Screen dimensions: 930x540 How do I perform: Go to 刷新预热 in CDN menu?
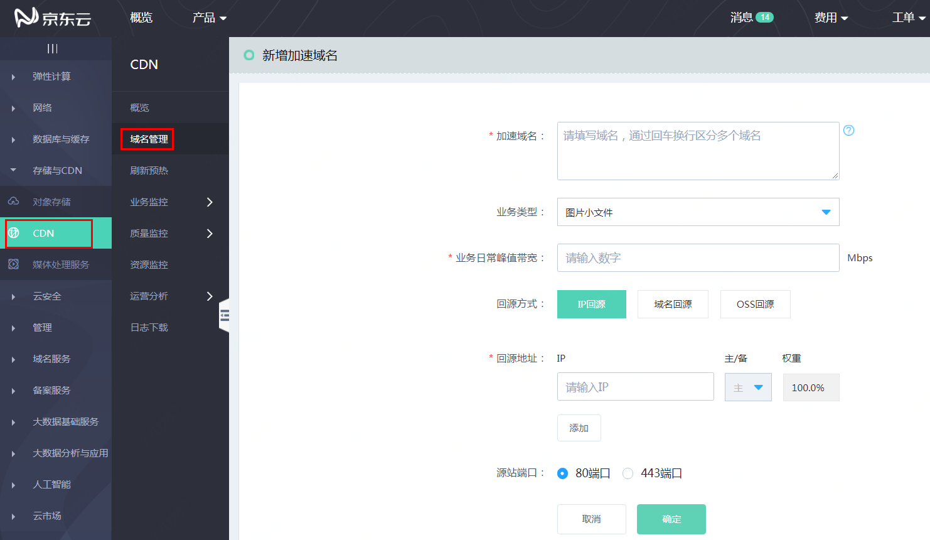tap(149, 170)
